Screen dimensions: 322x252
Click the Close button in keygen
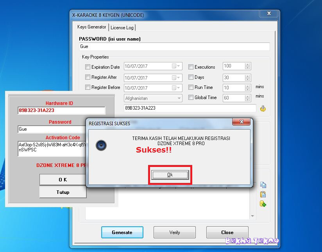pyautogui.click(x=227, y=232)
